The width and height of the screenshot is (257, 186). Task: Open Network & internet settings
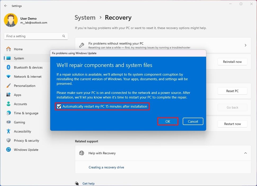8,76
